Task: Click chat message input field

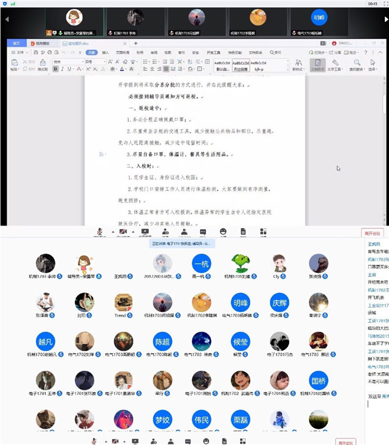Action: click(378, 404)
